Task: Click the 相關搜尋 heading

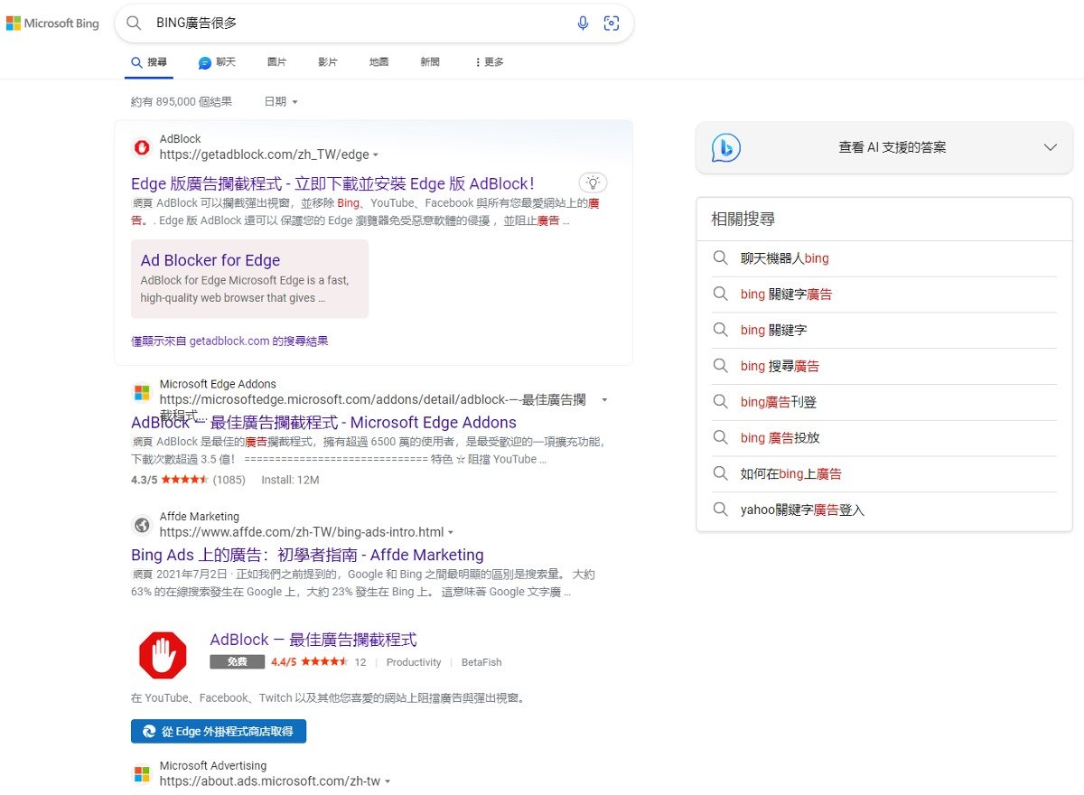Action: pos(743,219)
